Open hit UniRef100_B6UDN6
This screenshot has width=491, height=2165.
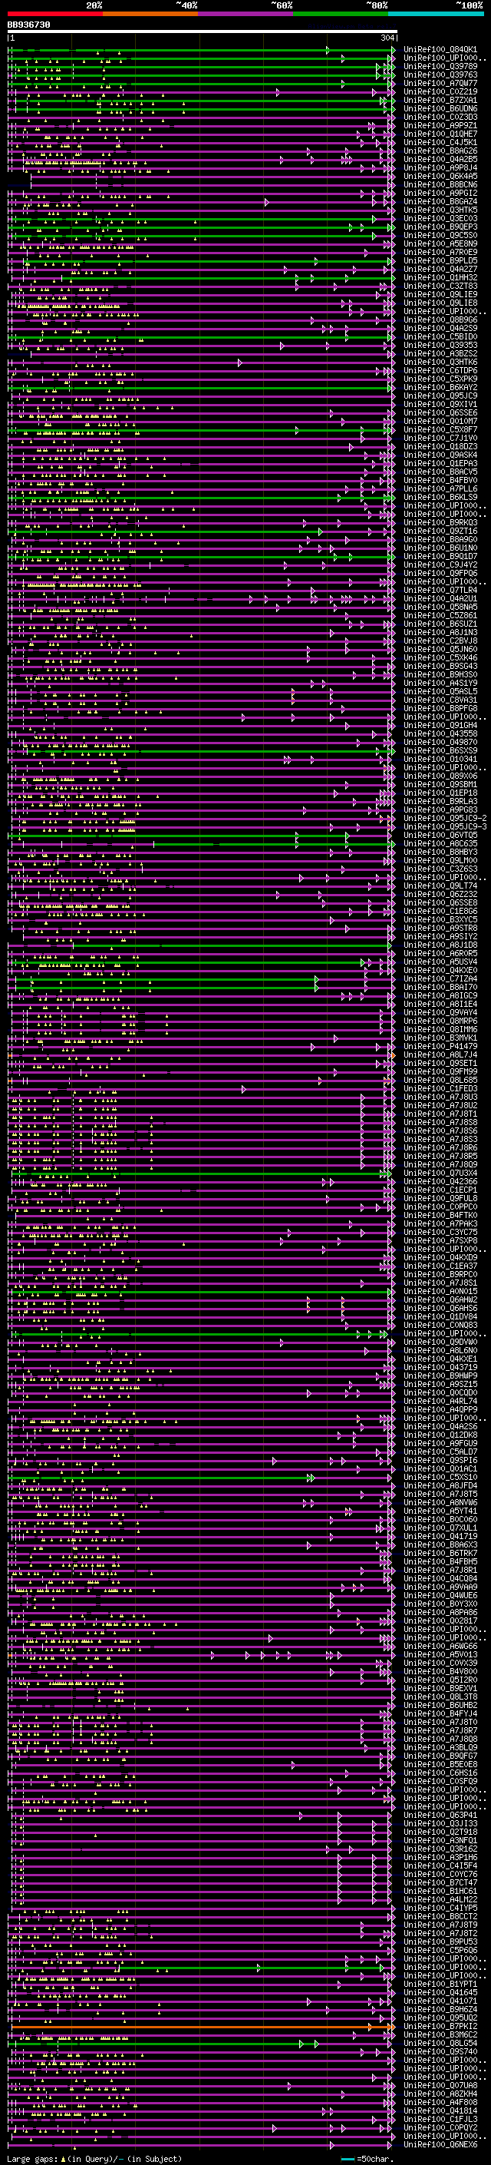(x=440, y=108)
